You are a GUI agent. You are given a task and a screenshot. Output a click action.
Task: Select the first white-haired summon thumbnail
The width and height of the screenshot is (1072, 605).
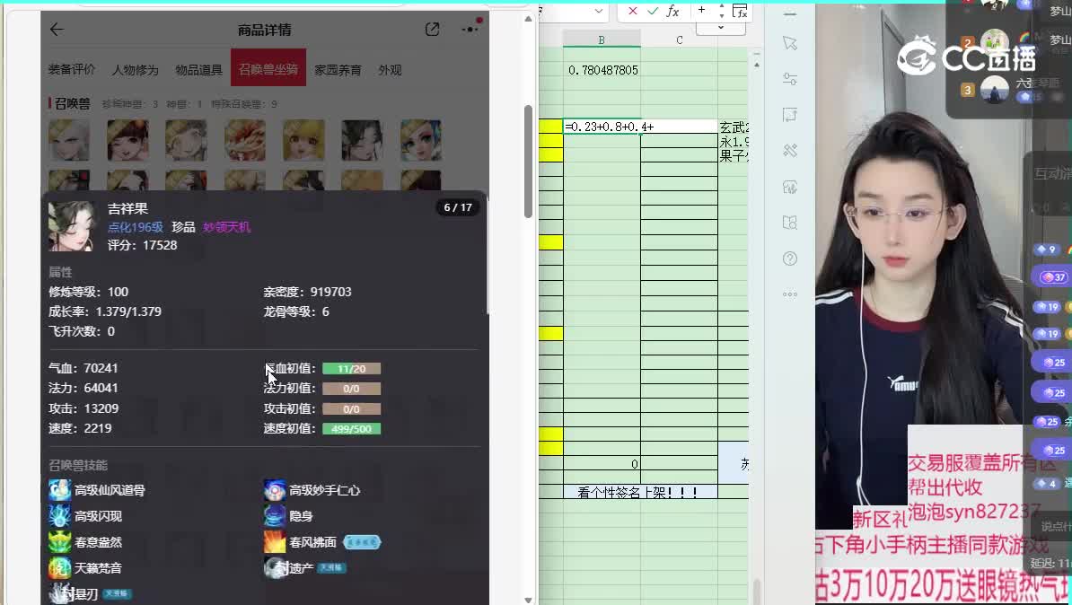(x=69, y=140)
